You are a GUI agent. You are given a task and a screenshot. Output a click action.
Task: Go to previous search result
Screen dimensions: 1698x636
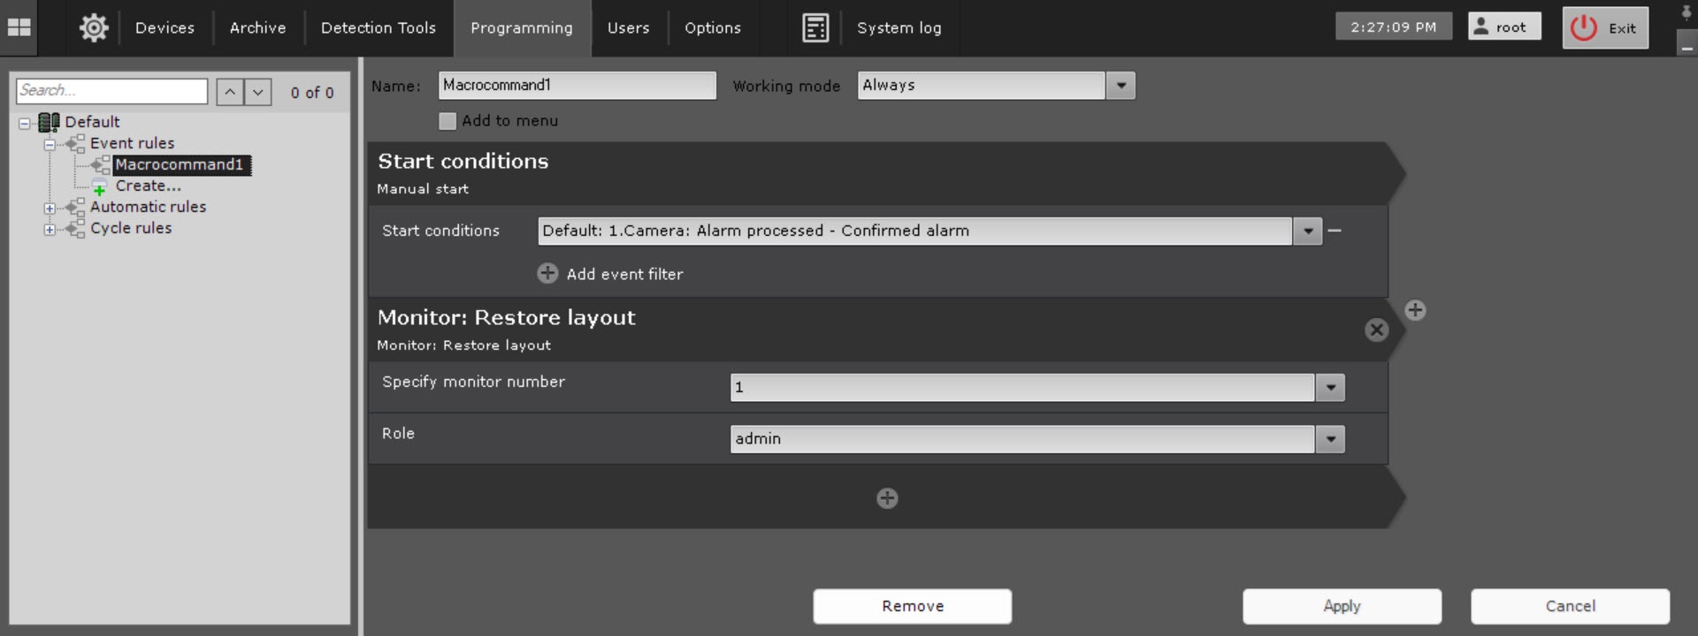230,92
